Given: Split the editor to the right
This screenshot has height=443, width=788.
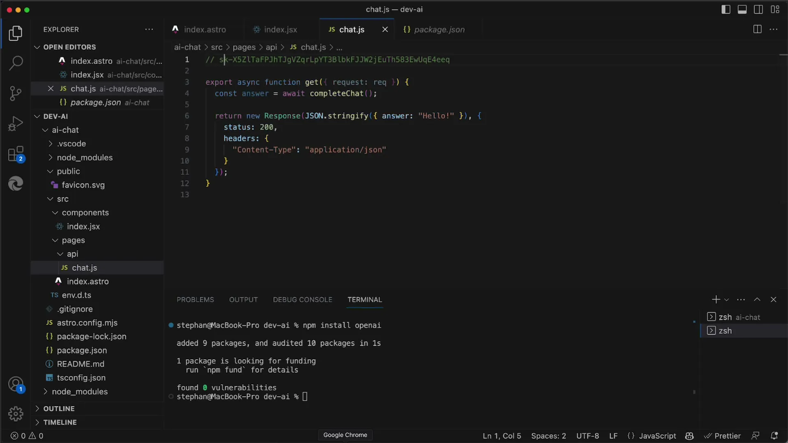Looking at the screenshot, I should click(757, 30).
